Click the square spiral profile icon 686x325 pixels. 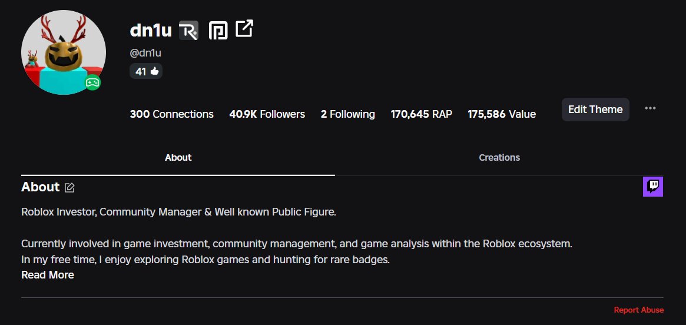click(218, 30)
